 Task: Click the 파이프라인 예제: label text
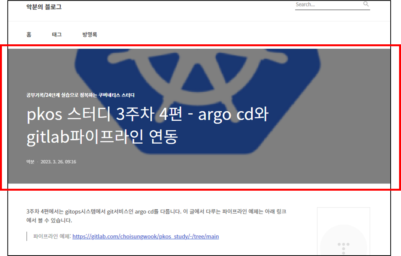[x=52, y=236]
